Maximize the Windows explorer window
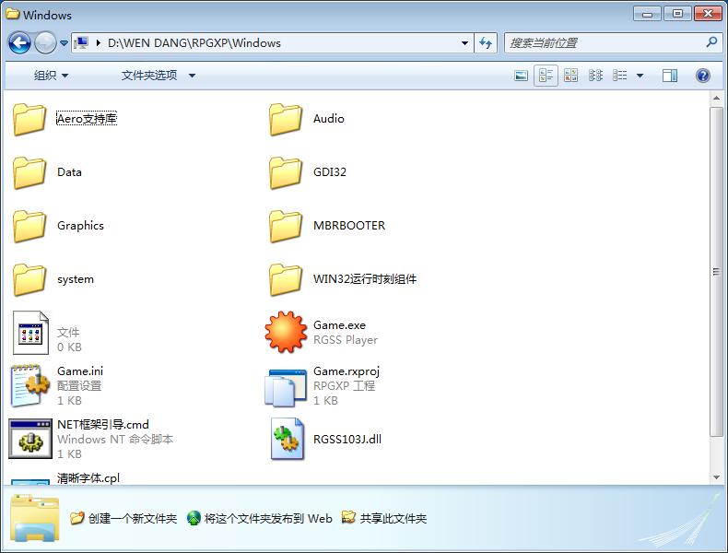This screenshot has width=728, height=553. [x=677, y=14]
